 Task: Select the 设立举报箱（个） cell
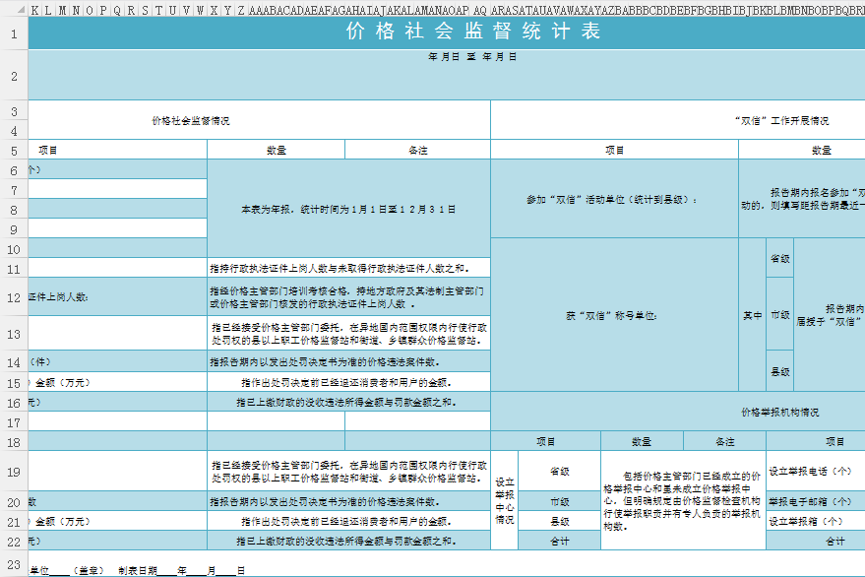pyautogui.click(x=815, y=521)
